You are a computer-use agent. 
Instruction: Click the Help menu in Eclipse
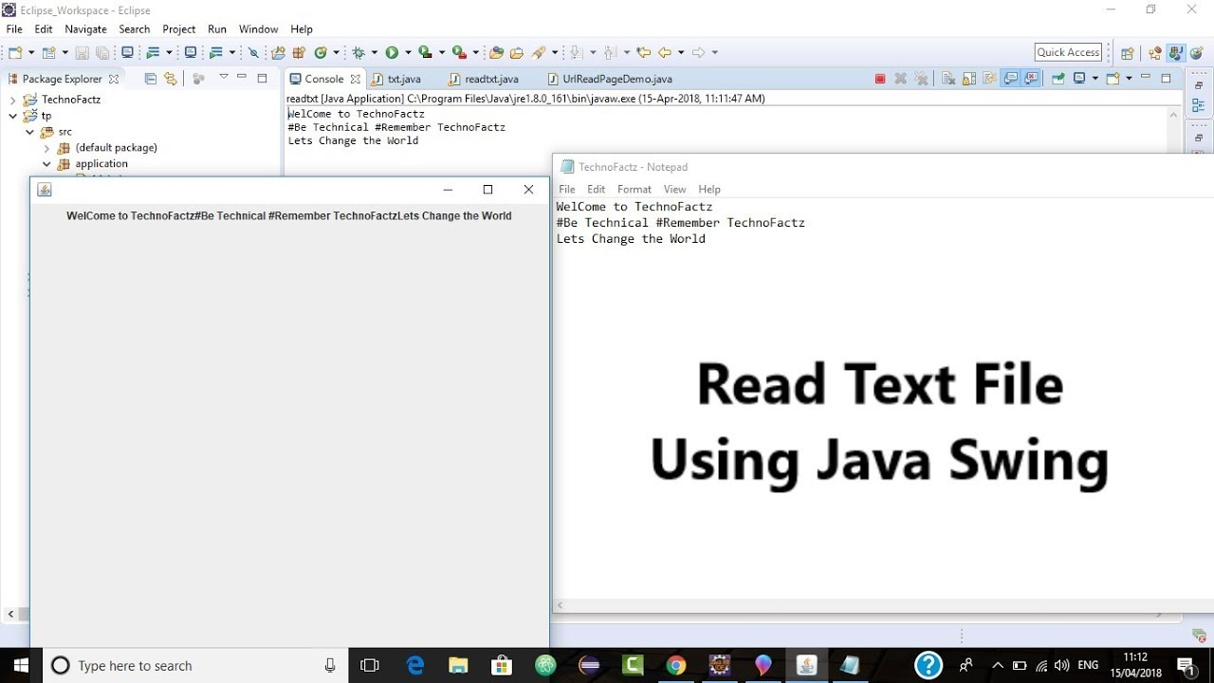(302, 29)
